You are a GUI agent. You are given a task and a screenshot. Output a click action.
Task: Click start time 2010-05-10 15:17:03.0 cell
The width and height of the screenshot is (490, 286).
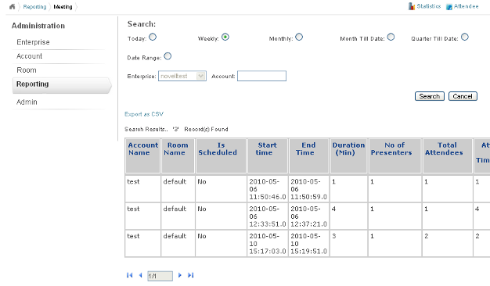(x=268, y=243)
